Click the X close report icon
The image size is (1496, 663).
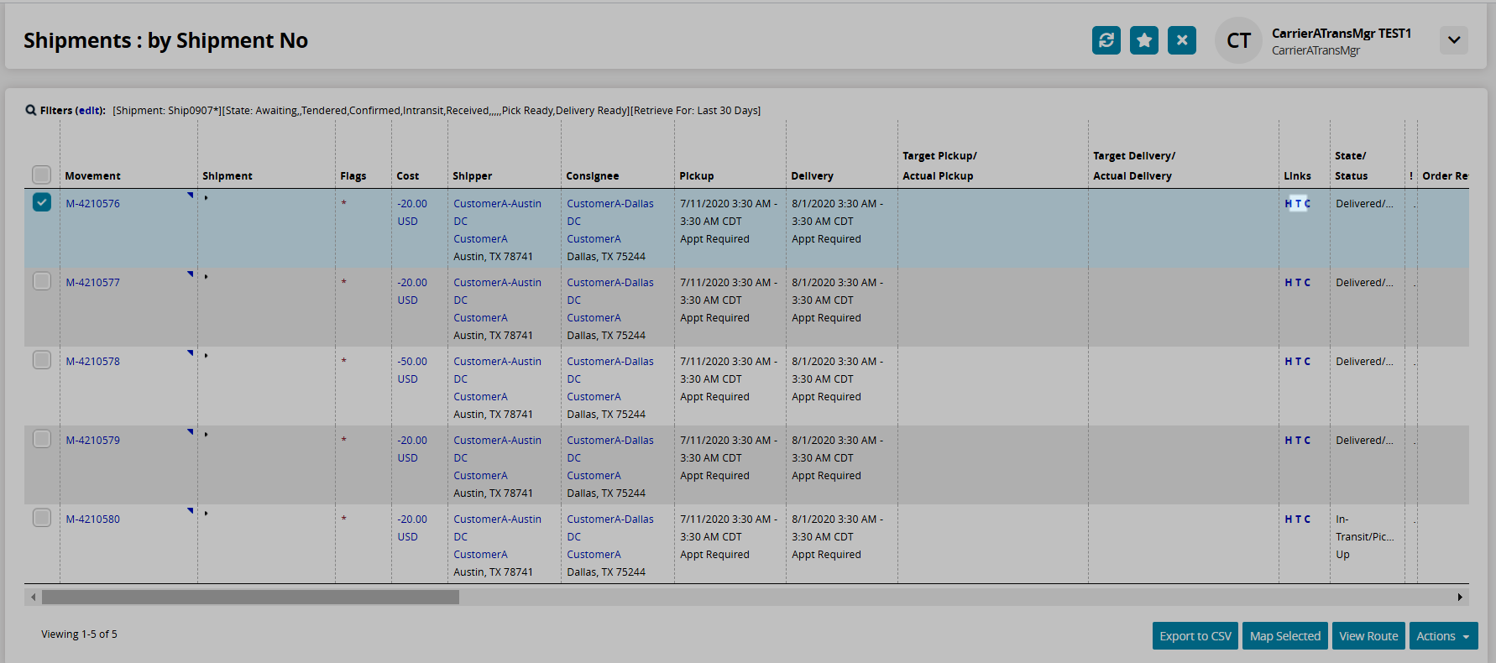click(1181, 40)
